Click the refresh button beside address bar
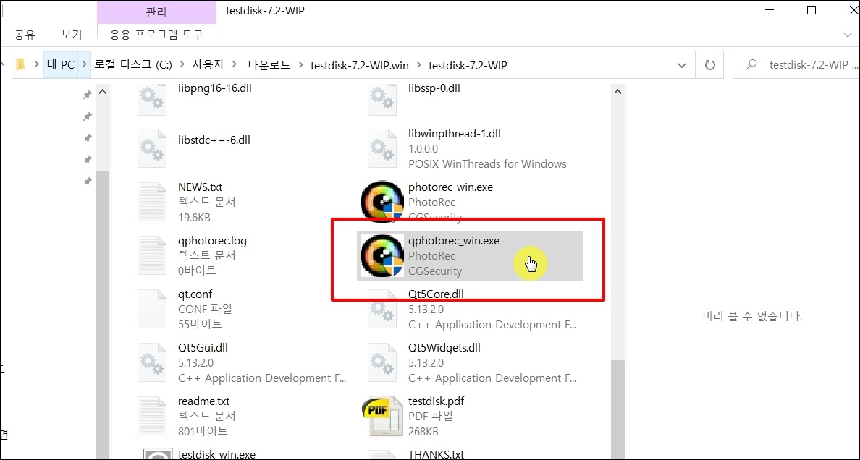The height and width of the screenshot is (460, 860). 709,65
